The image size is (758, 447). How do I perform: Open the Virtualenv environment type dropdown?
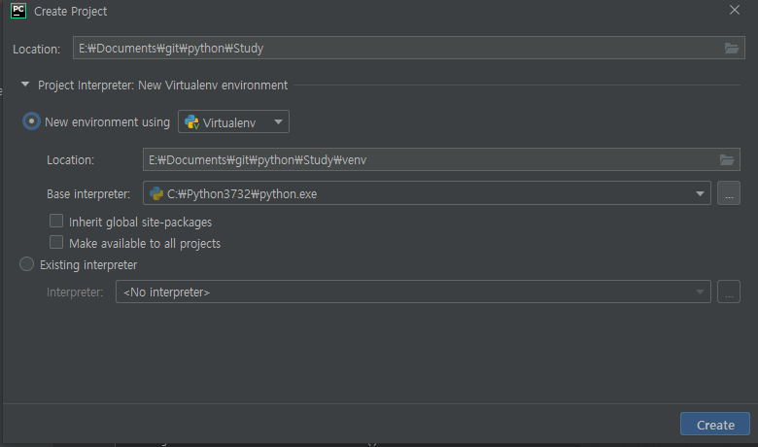click(x=233, y=121)
